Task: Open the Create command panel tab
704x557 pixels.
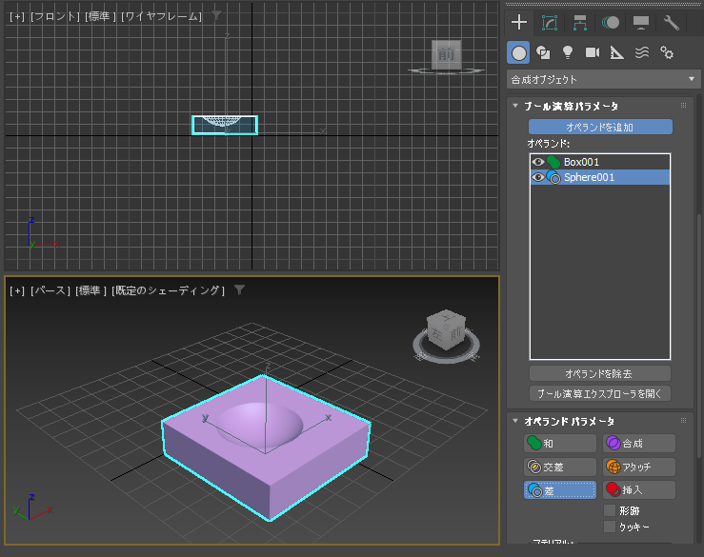Action: coord(519,23)
